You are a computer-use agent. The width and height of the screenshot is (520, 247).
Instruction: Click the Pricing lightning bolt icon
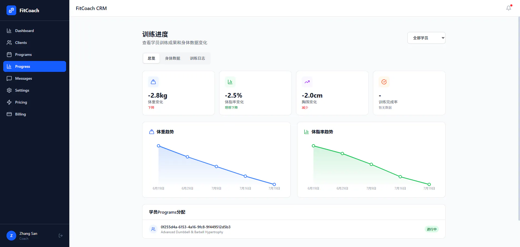click(9, 102)
